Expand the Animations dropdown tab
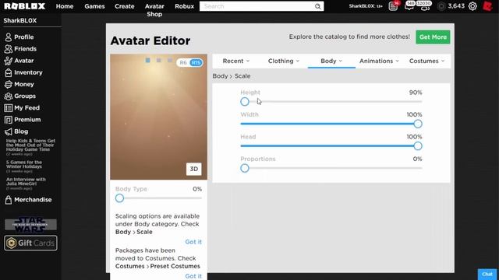The width and height of the screenshot is (499, 280). 379,61
